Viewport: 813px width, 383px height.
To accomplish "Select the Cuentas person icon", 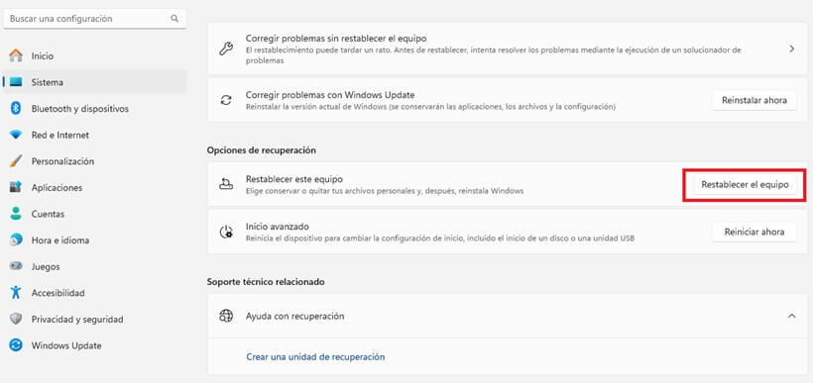I will coord(16,214).
